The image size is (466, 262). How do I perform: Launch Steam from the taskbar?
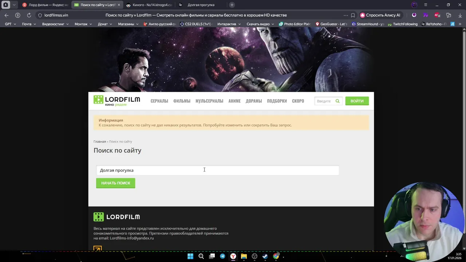pos(265,256)
